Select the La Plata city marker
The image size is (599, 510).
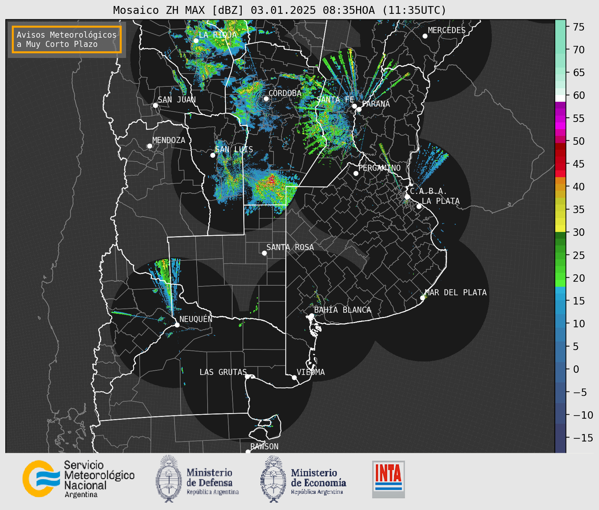click(x=419, y=206)
